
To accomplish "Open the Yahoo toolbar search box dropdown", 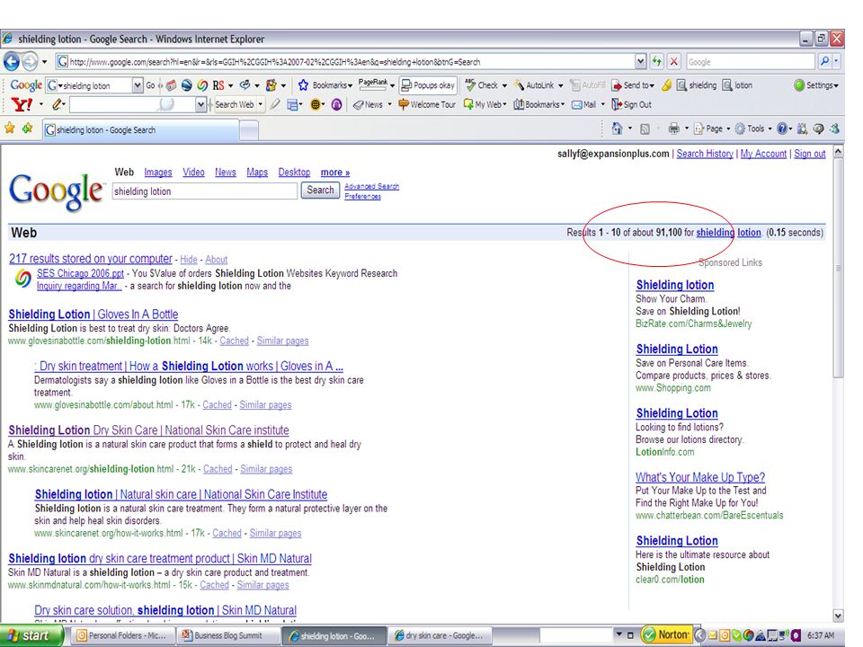I will (x=200, y=104).
